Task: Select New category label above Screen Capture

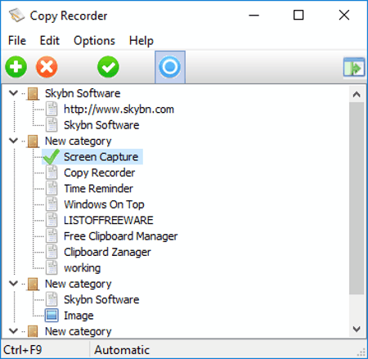Action: click(x=78, y=141)
